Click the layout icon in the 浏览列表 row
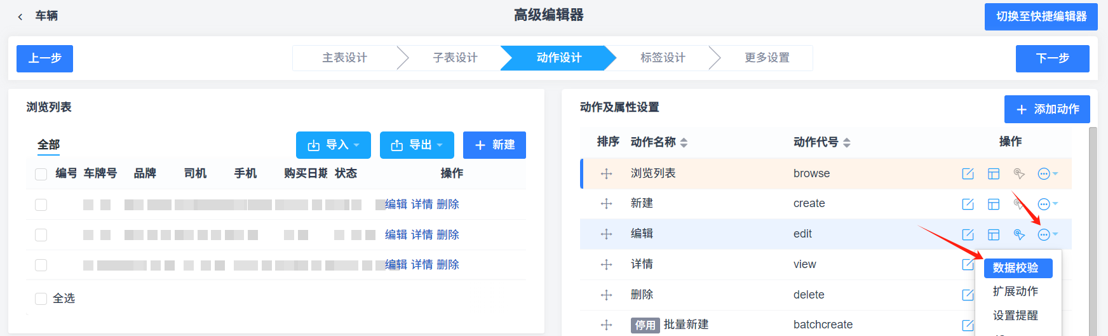The image size is (1108, 336). tap(994, 174)
